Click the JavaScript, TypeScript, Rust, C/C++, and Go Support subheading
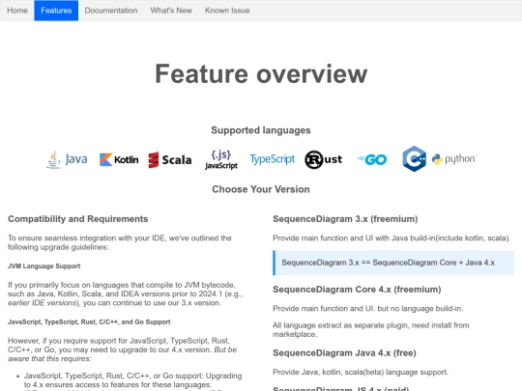 (89, 321)
